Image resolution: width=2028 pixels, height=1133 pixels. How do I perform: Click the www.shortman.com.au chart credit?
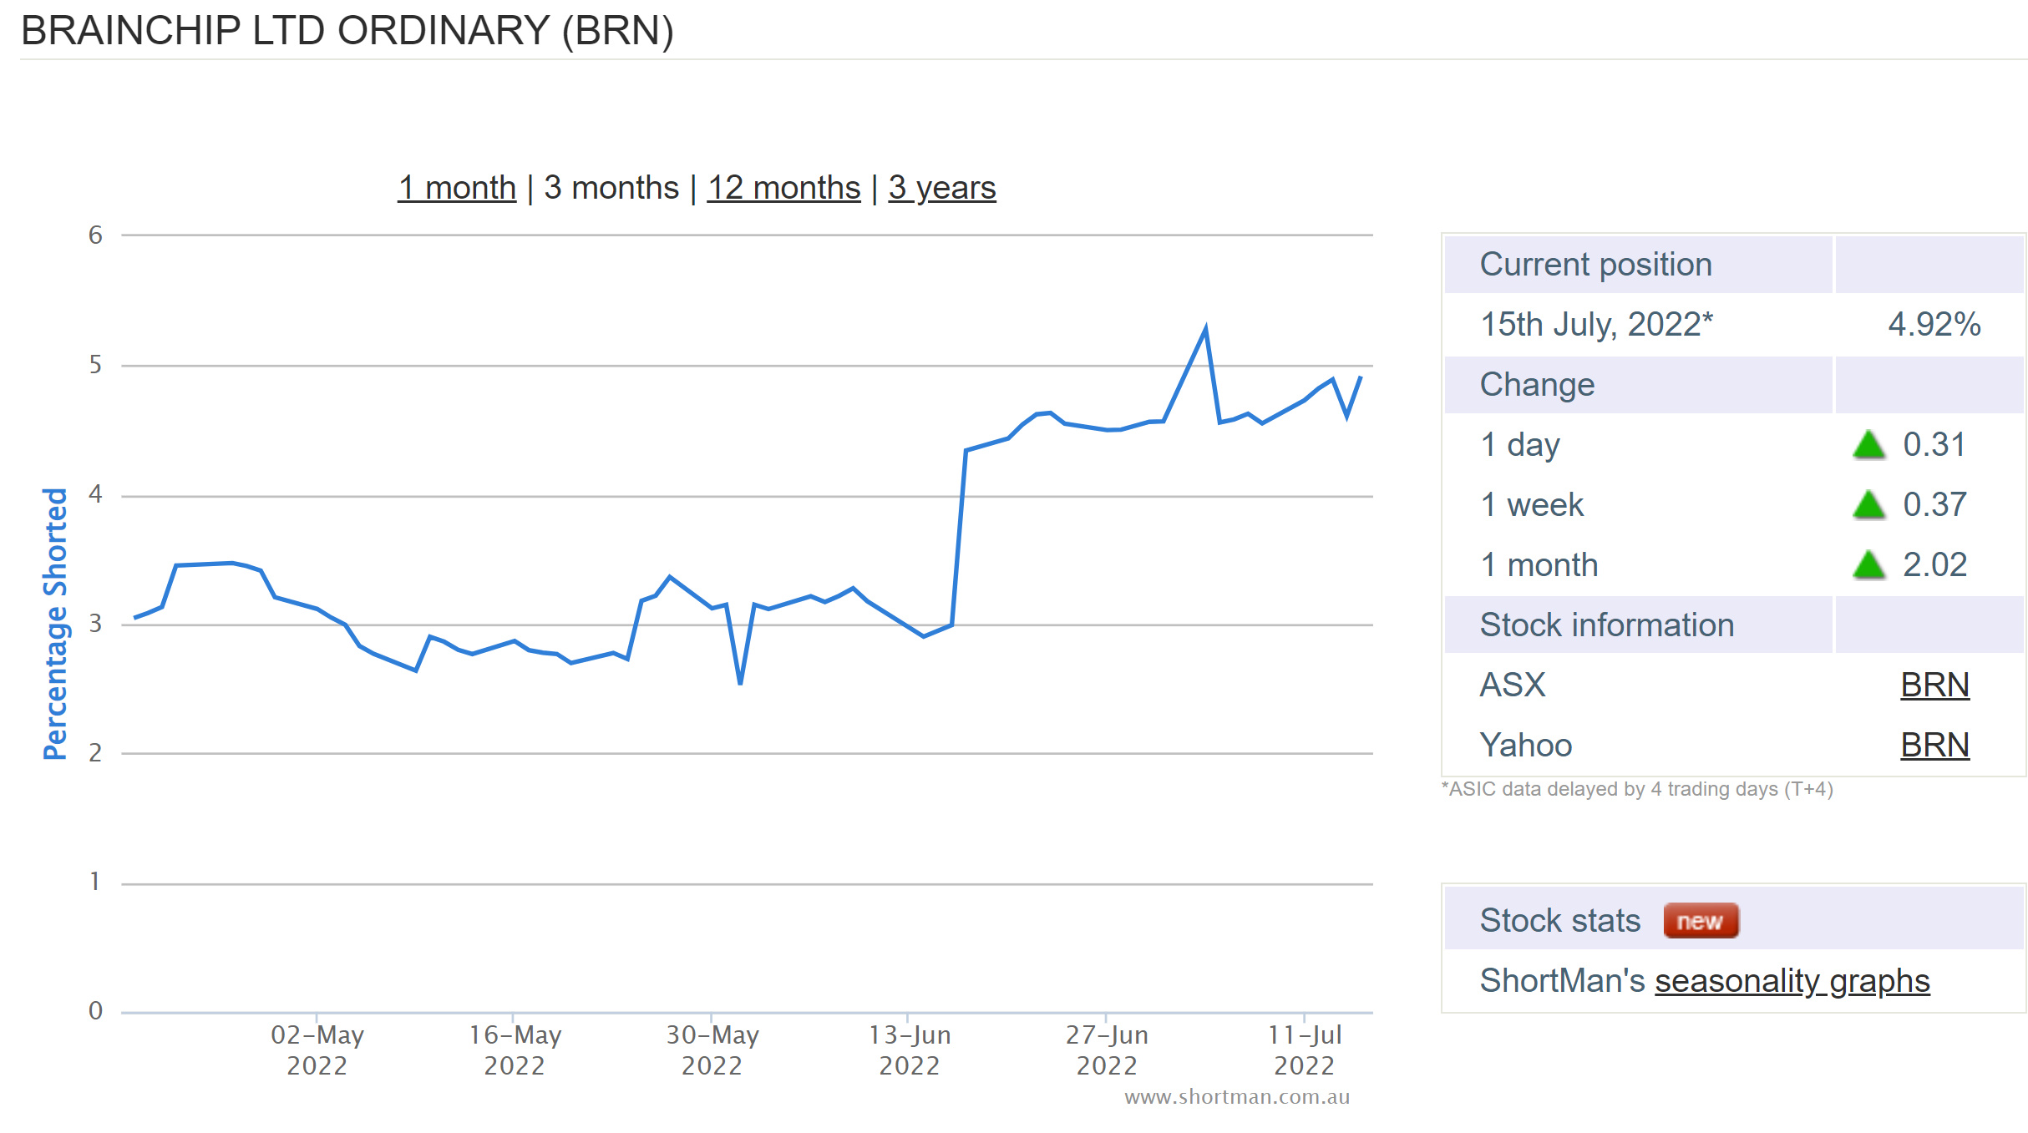tap(1237, 1097)
